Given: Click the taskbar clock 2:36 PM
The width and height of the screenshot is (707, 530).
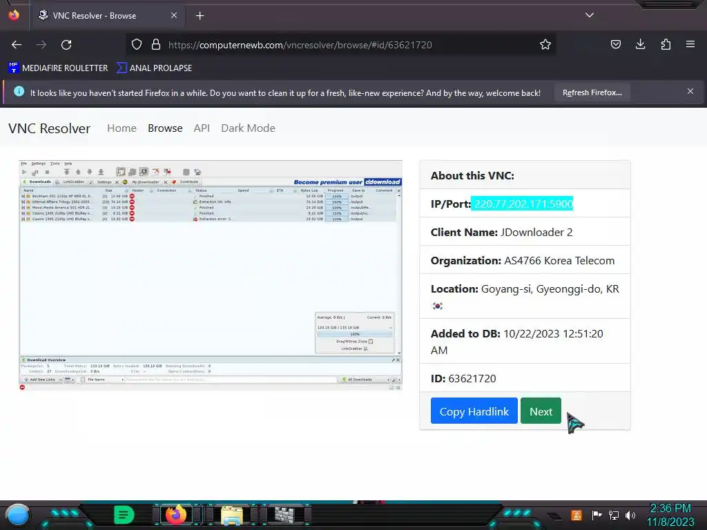Looking at the screenshot, I should pos(670,508).
